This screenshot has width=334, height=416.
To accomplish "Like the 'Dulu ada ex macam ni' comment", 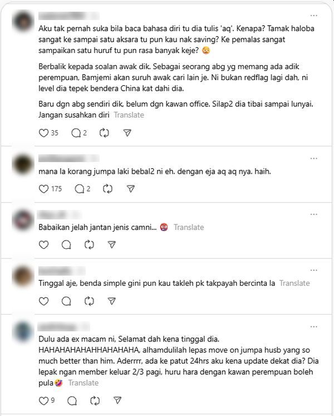I will (x=44, y=401).
